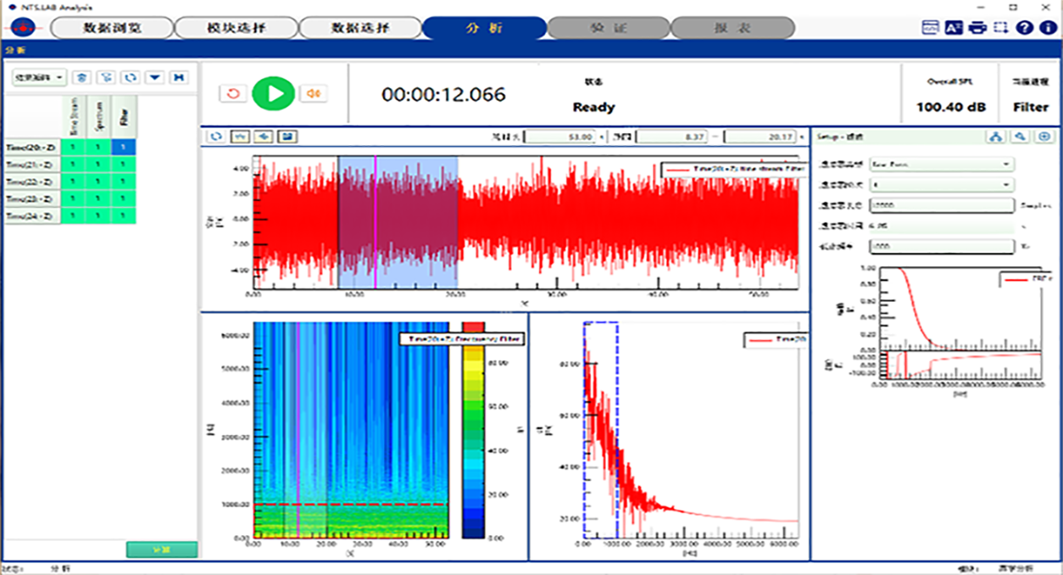Click the green button at bottom of left panel
This screenshot has width=1063, height=575.
(x=161, y=550)
